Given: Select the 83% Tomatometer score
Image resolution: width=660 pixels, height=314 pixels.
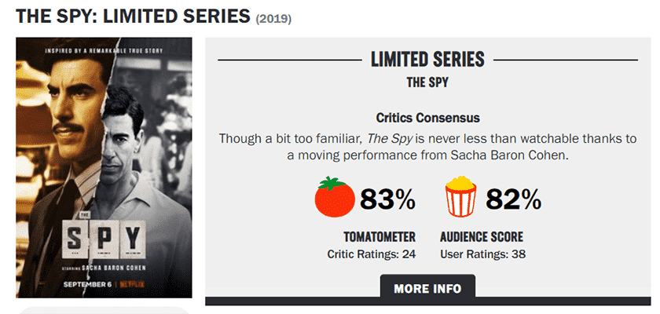Looking at the screenshot, I should tap(387, 199).
